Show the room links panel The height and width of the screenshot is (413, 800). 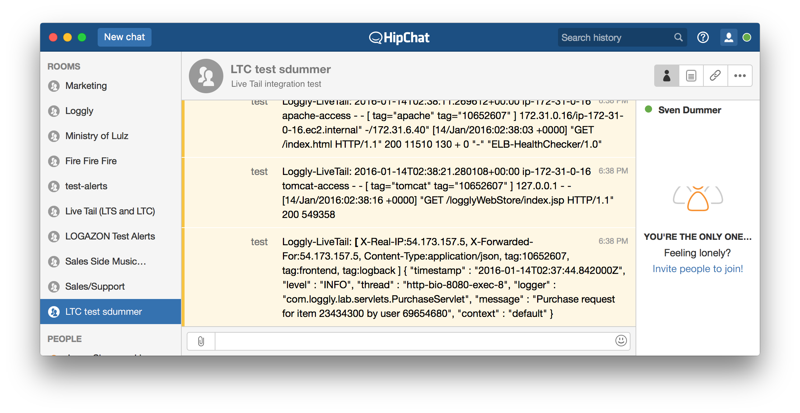coord(715,76)
